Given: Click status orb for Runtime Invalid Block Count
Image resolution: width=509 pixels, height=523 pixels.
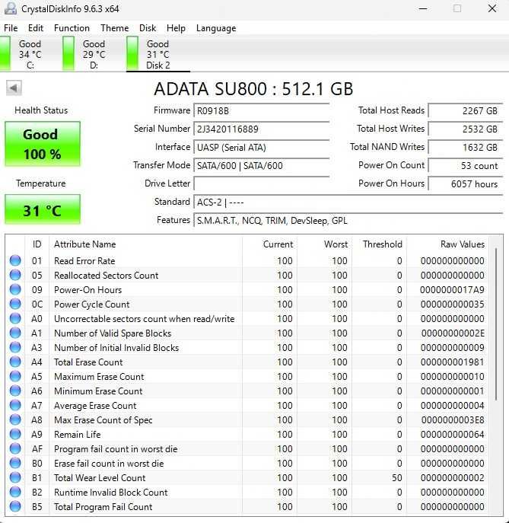Looking at the screenshot, I should [x=15, y=492].
